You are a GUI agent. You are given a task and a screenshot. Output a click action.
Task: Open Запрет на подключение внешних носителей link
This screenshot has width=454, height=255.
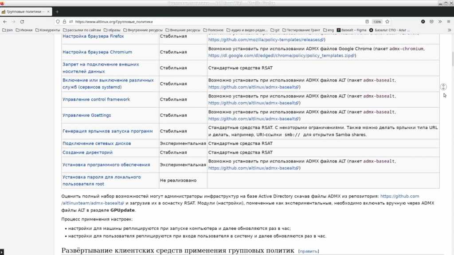pyautogui.click(x=101, y=68)
